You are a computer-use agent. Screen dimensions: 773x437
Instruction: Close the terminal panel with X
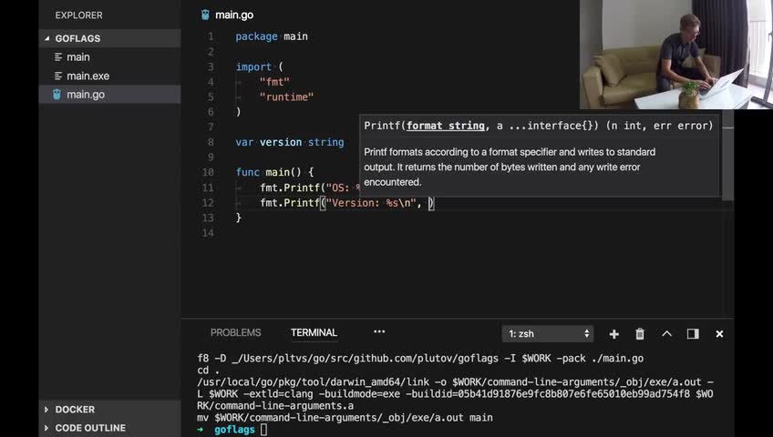(x=719, y=334)
